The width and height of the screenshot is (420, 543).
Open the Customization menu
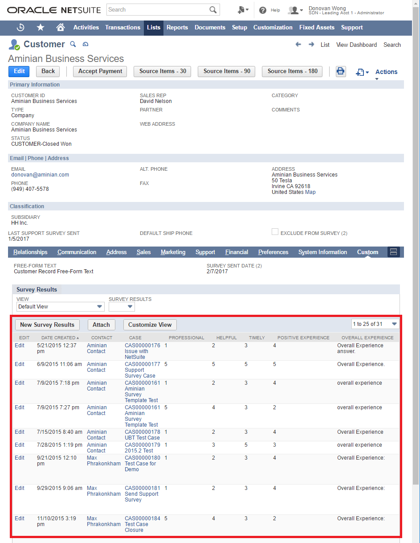click(273, 28)
